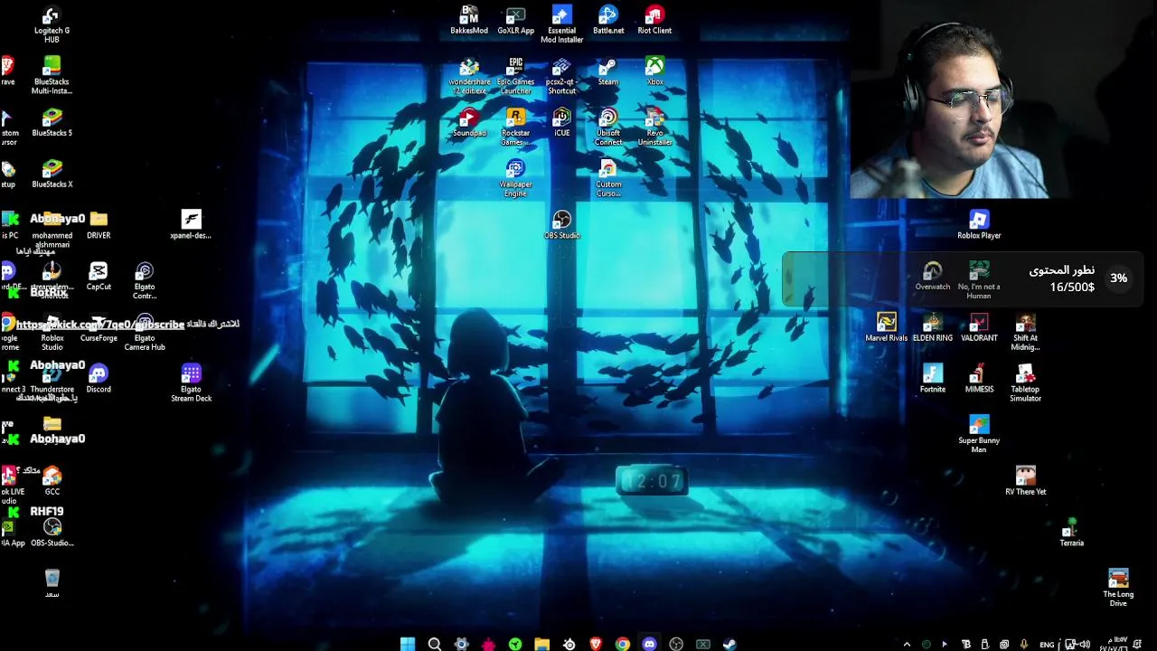This screenshot has width=1157, height=651.
Task: Select the No, I'm not a Human icon
Action: coord(979,281)
